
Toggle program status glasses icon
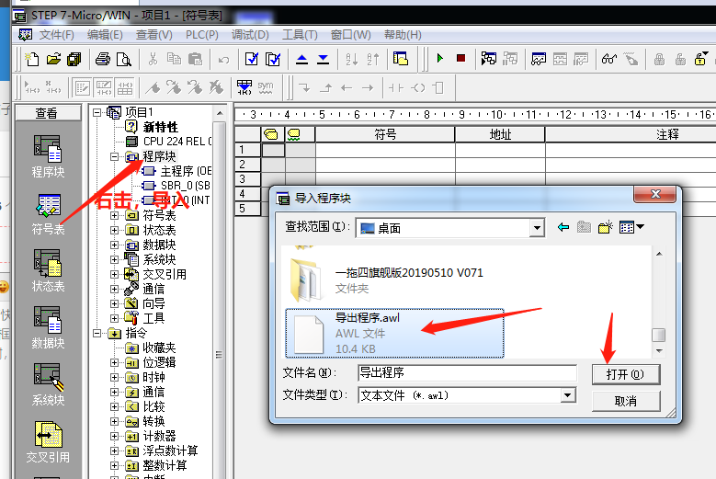click(609, 59)
